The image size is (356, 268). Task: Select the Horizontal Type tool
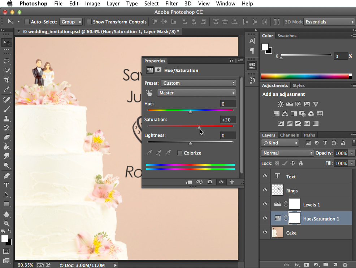click(6, 184)
